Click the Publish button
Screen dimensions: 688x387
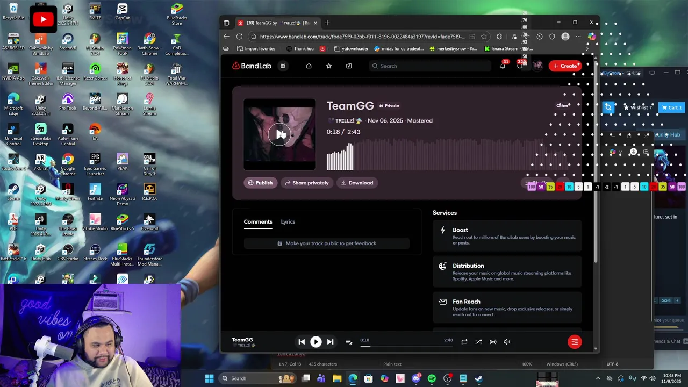point(260,183)
